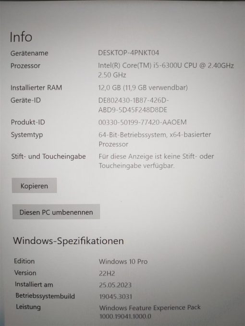
Task: Click the Prozessor label
Action: (x=25, y=66)
